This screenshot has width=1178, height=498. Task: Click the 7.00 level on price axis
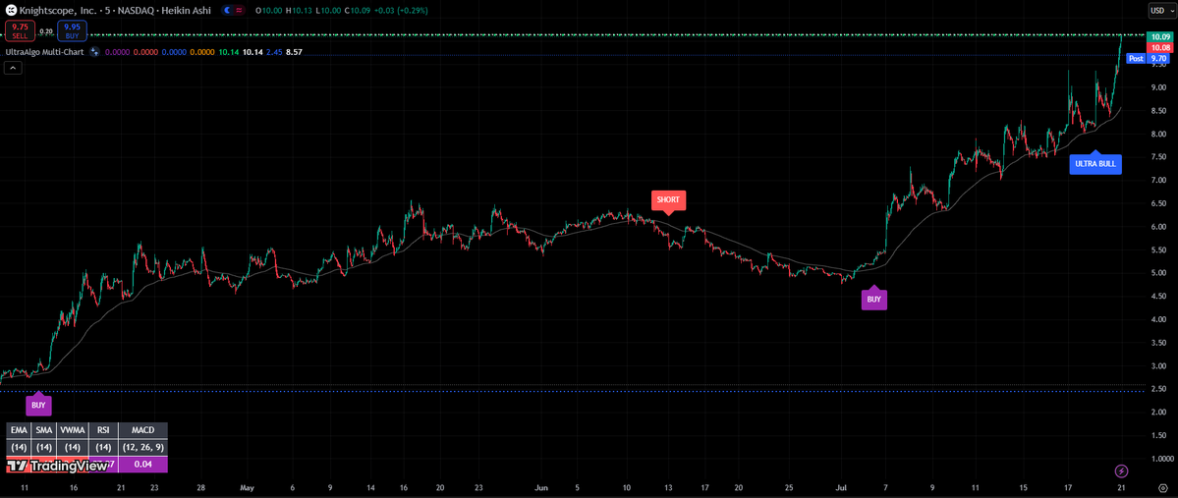pos(1157,181)
